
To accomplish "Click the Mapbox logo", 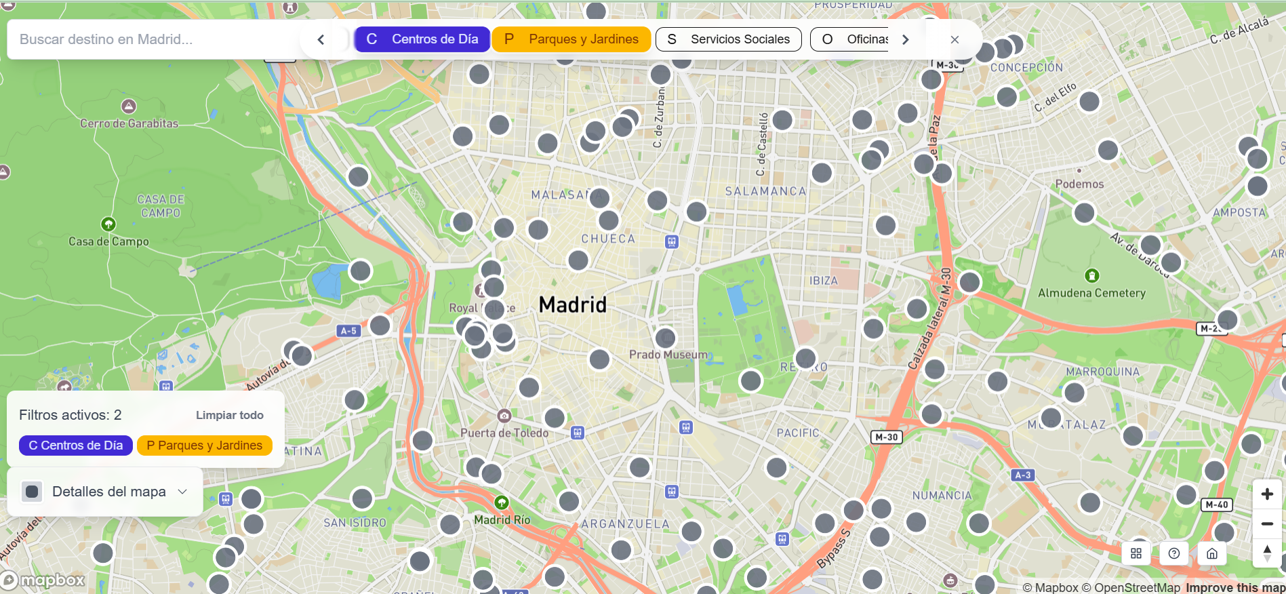I will click(x=44, y=580).
